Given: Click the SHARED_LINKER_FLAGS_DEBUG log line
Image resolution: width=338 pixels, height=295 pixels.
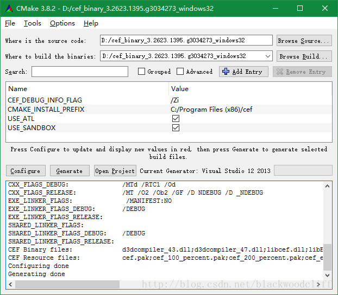Looking at the screenshot, I should [77, 234].
